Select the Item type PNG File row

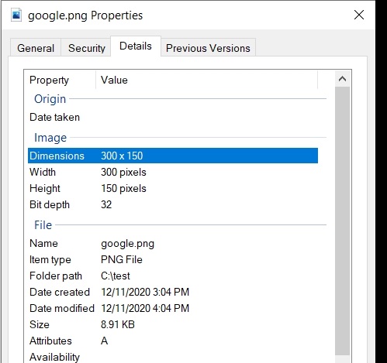(173, 259)
